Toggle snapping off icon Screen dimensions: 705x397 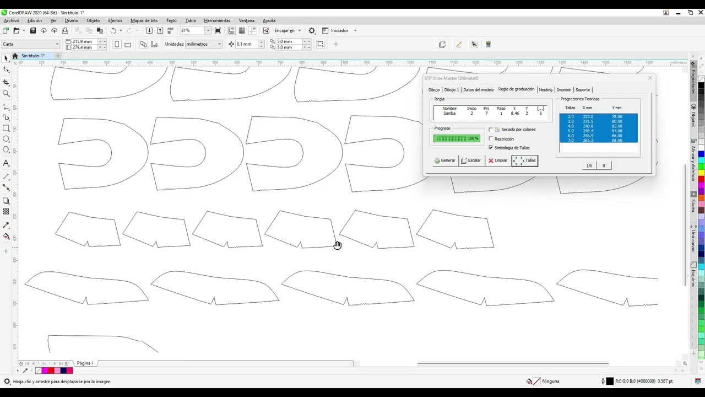tap(266, 30)
